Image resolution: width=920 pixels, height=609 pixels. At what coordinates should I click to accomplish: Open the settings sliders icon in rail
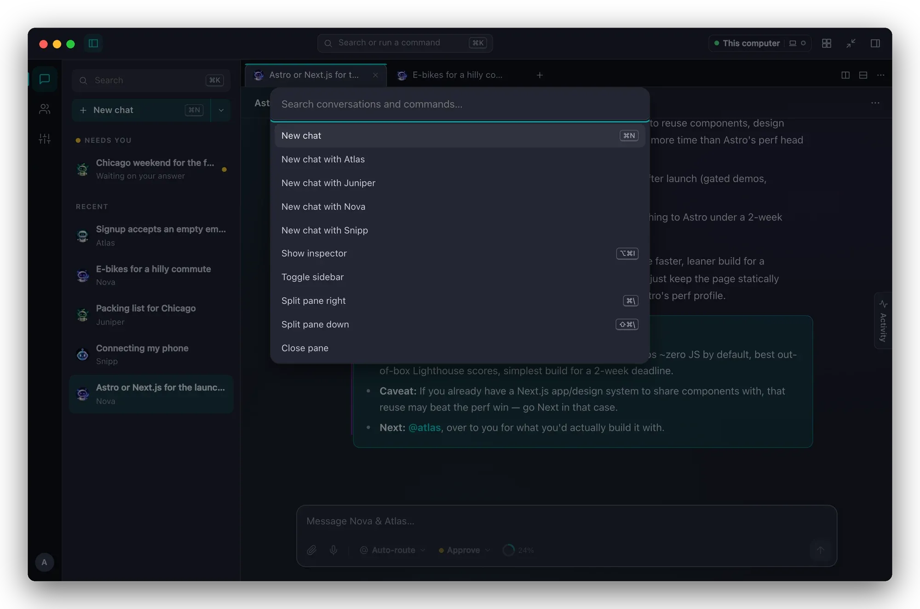(x=45, y=138)
